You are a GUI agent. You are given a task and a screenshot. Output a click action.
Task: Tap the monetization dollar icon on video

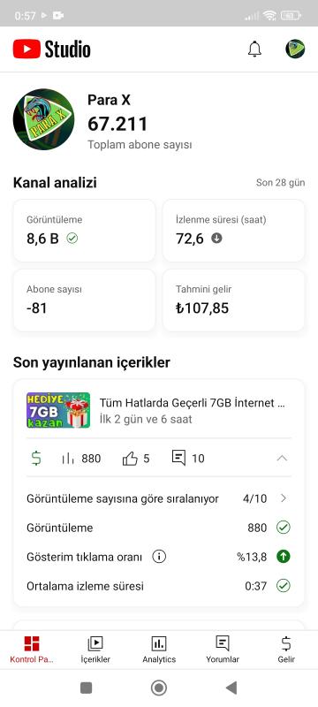(x=36, y=459)
